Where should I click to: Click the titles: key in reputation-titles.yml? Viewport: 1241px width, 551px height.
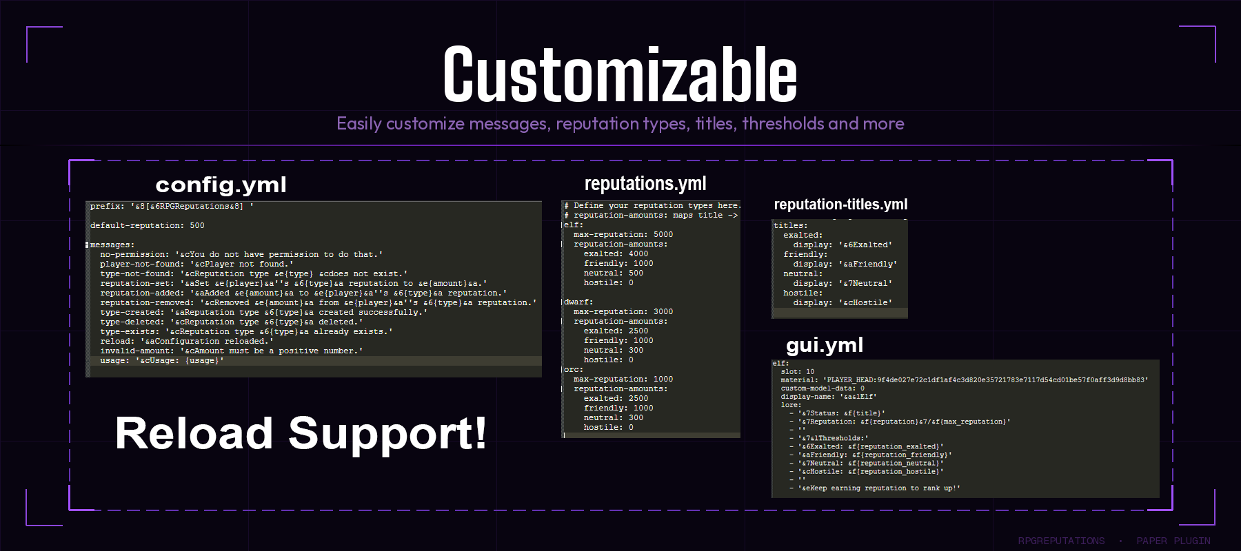(790, 225)
